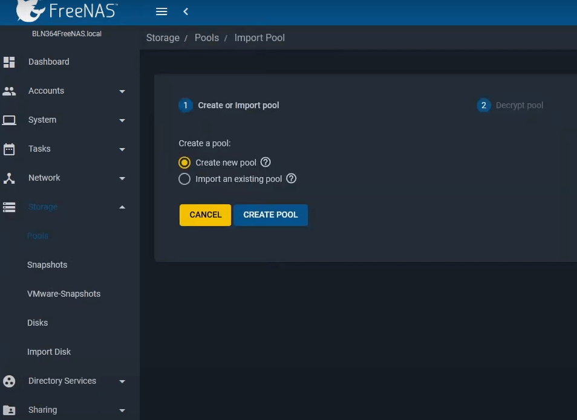Click the Accounts people icon
The width and height of the screenshot is (577, 420).
[x=9, y=91]
